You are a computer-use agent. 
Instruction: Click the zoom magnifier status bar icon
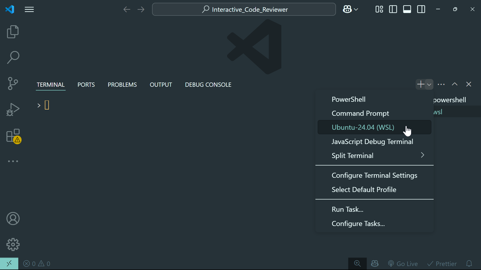[x=357, y=263]
